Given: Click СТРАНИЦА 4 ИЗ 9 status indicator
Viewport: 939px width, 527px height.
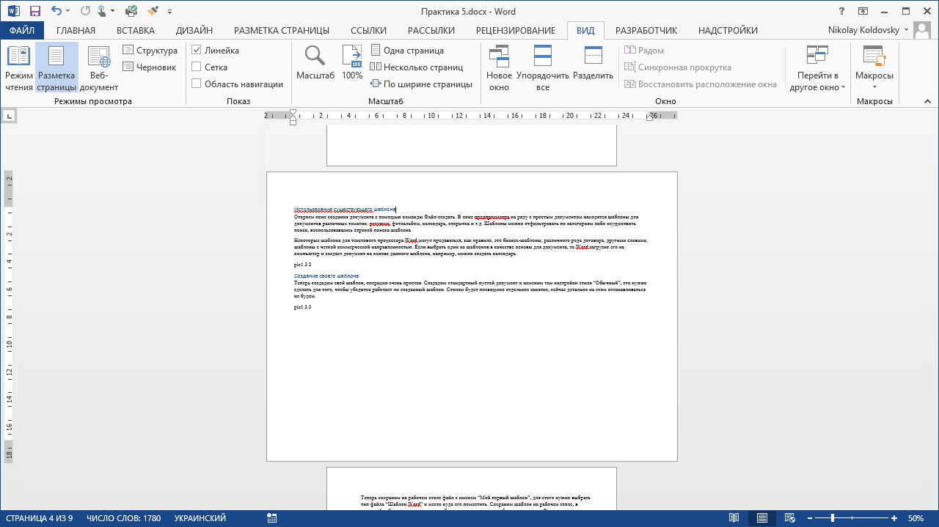Looking at the screenshot, I should pyautogui.click(x=40, y=518).
